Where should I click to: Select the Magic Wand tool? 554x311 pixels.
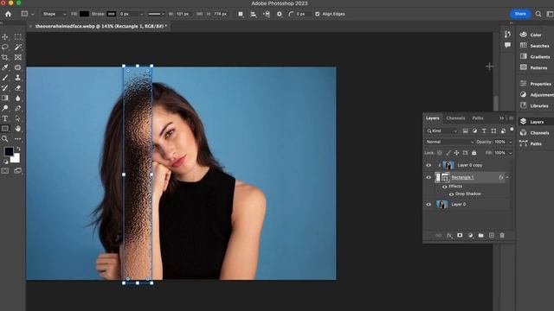pyautogui.click(x=18, y=47)
